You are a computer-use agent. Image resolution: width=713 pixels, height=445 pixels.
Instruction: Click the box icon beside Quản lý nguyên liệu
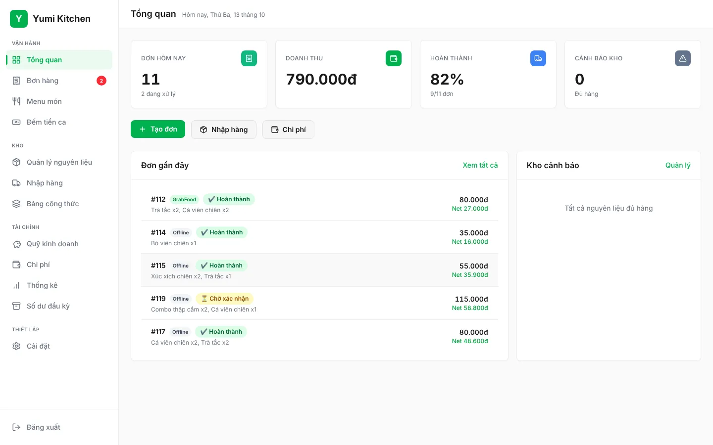point(16,162)
